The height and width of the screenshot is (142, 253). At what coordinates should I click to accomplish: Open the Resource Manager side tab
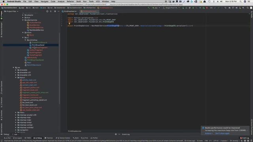[2, 30]
